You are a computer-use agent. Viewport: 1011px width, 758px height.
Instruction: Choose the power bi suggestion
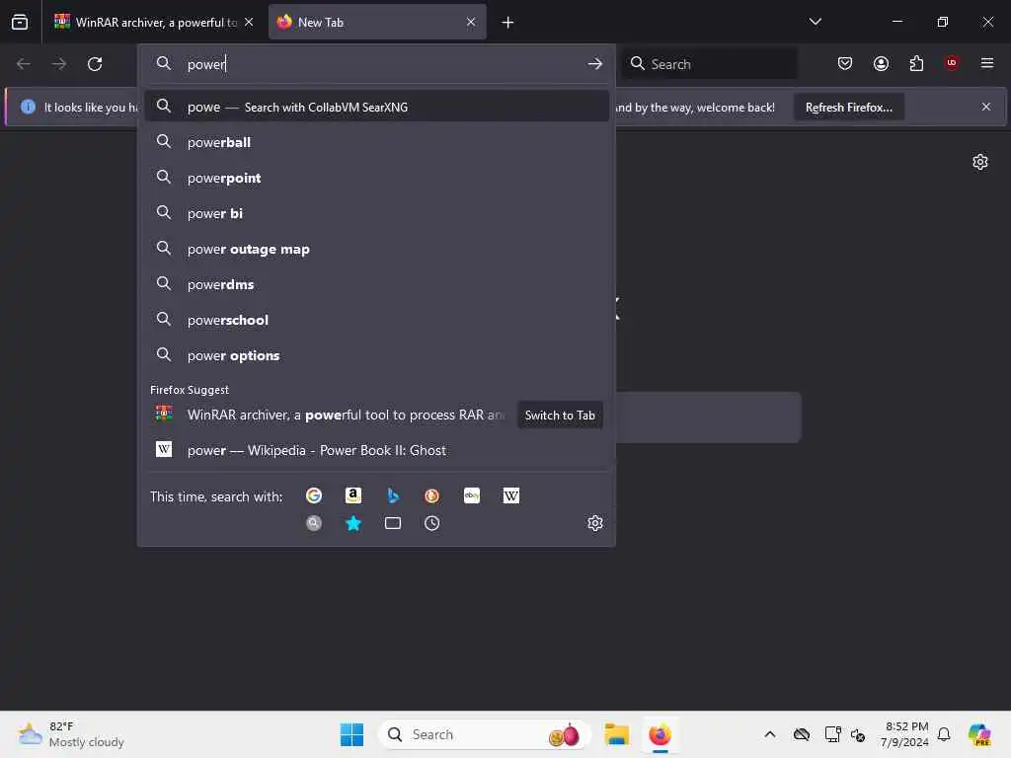[x=376, y=213]
